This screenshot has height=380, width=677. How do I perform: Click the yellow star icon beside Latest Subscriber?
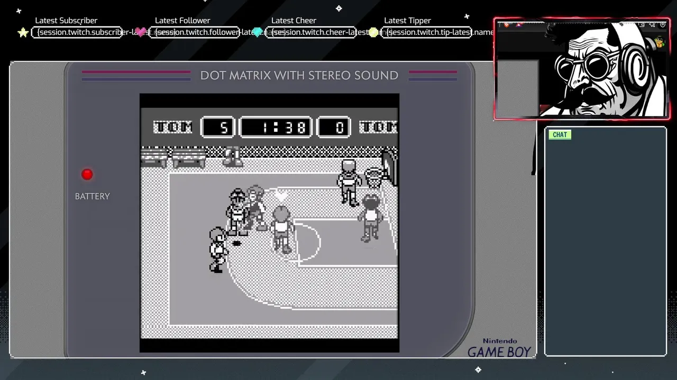[x=23, y=33]
